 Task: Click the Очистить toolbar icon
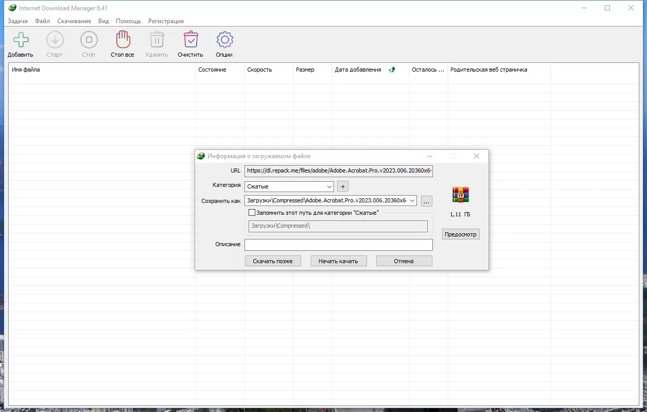pos(190,40)
